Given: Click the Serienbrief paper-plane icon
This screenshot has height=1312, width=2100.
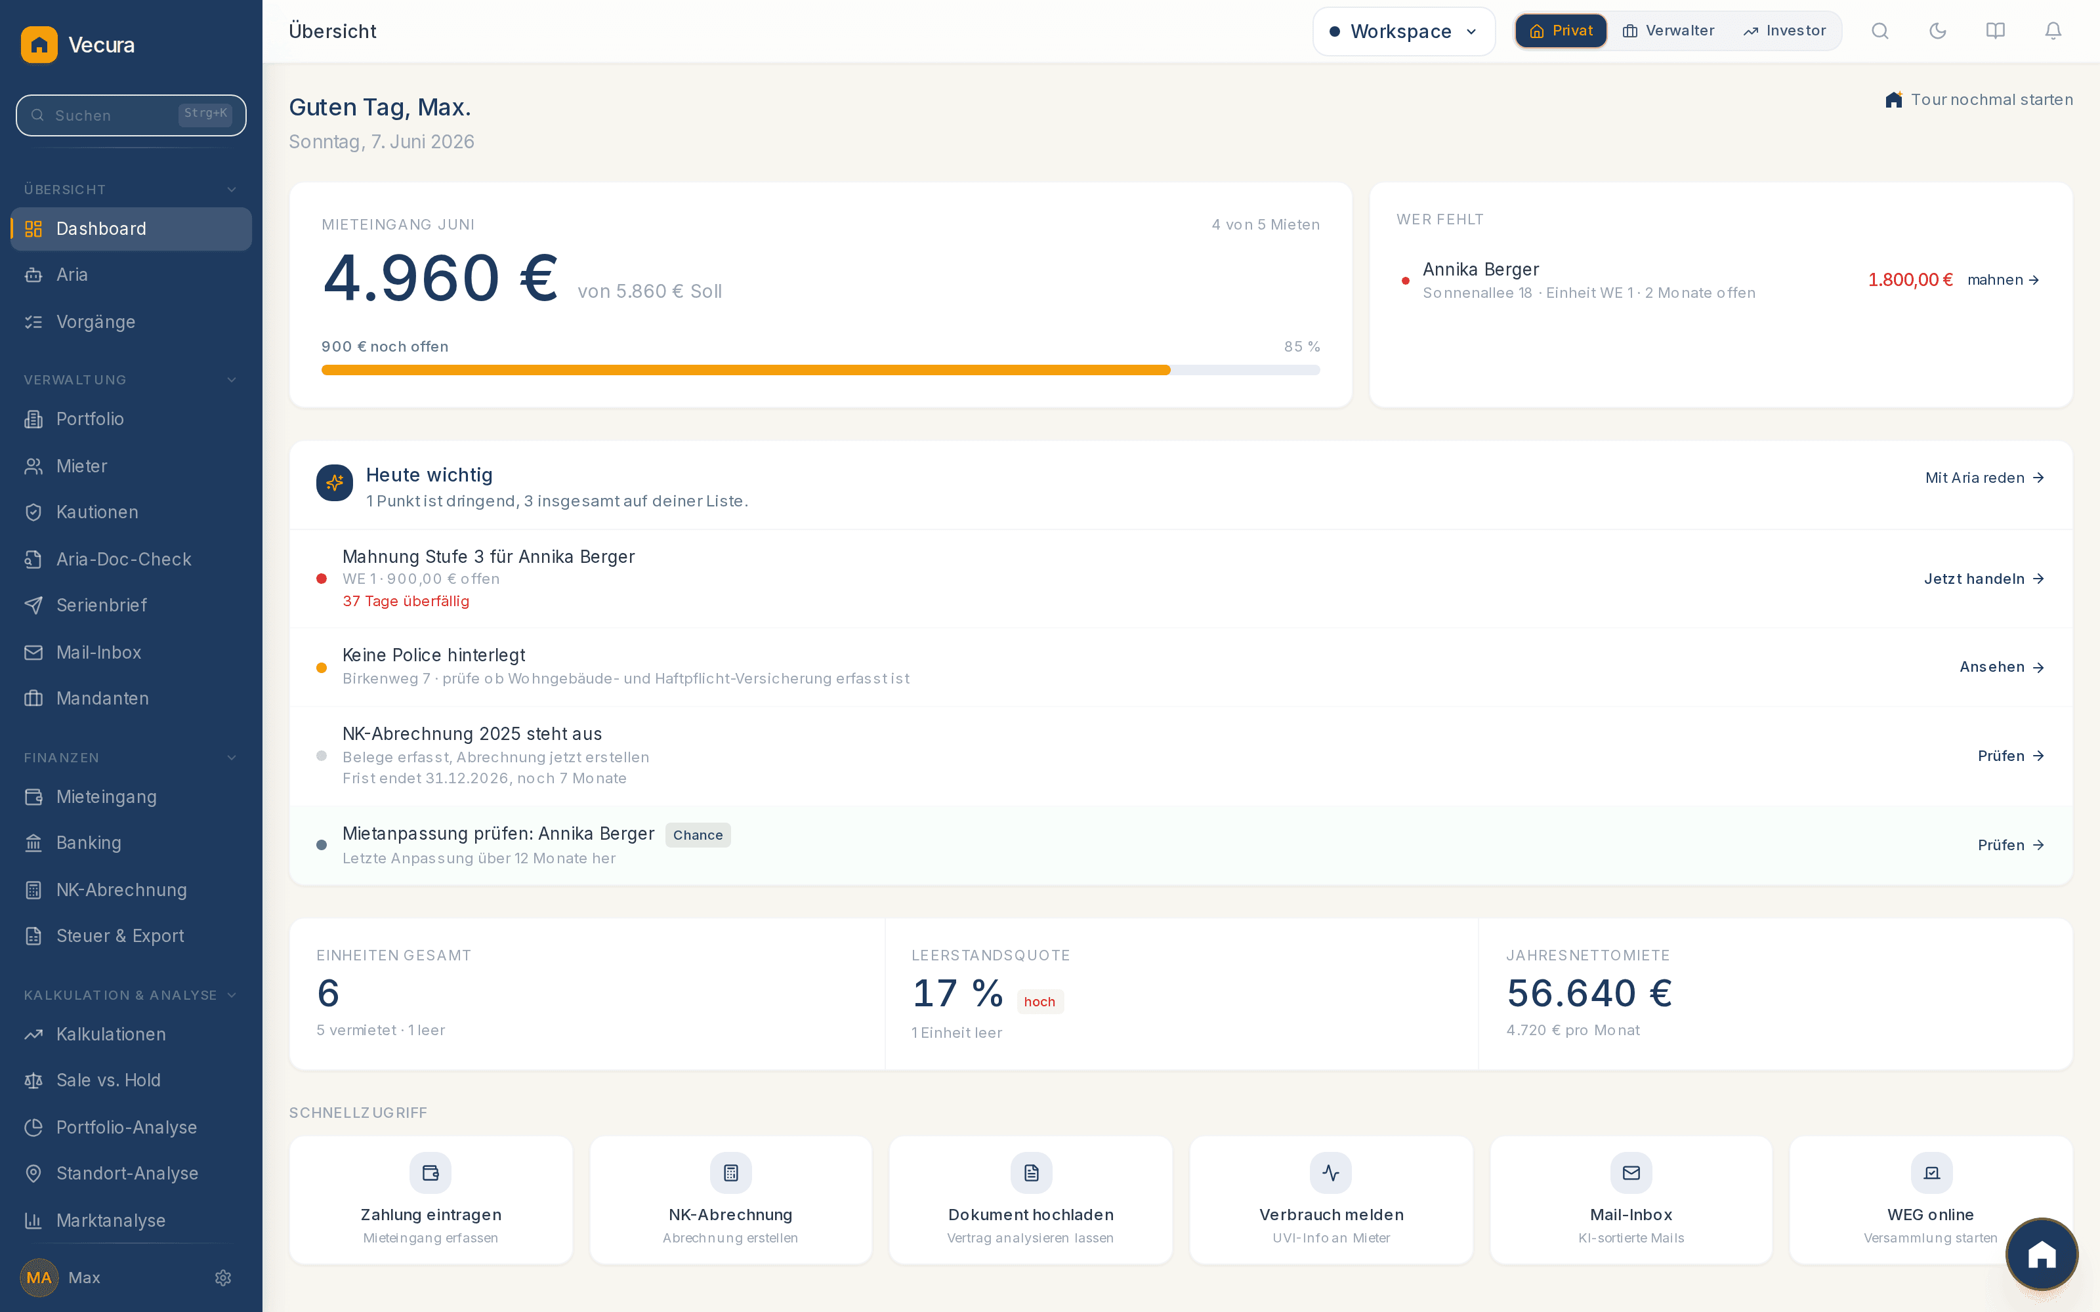Looking at the screenshot, I should 34,605.
